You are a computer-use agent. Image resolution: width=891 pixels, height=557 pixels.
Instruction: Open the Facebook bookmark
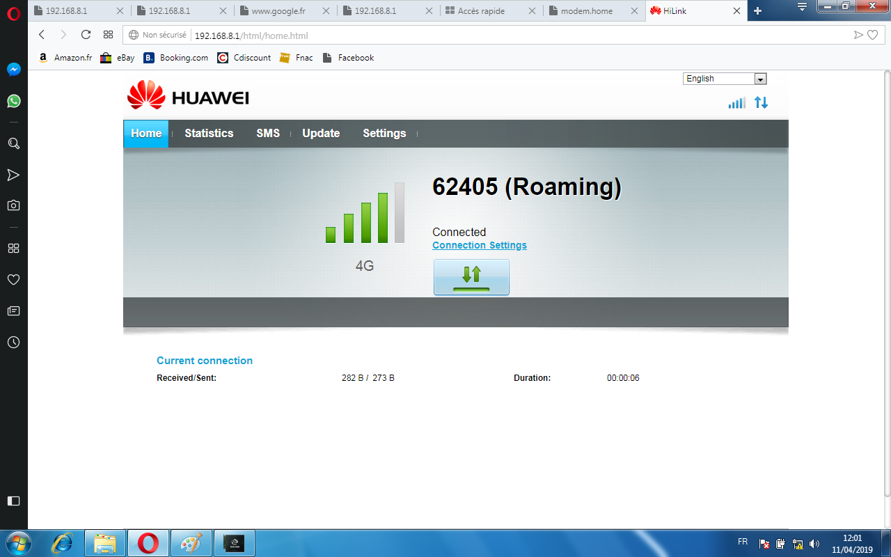348,58
